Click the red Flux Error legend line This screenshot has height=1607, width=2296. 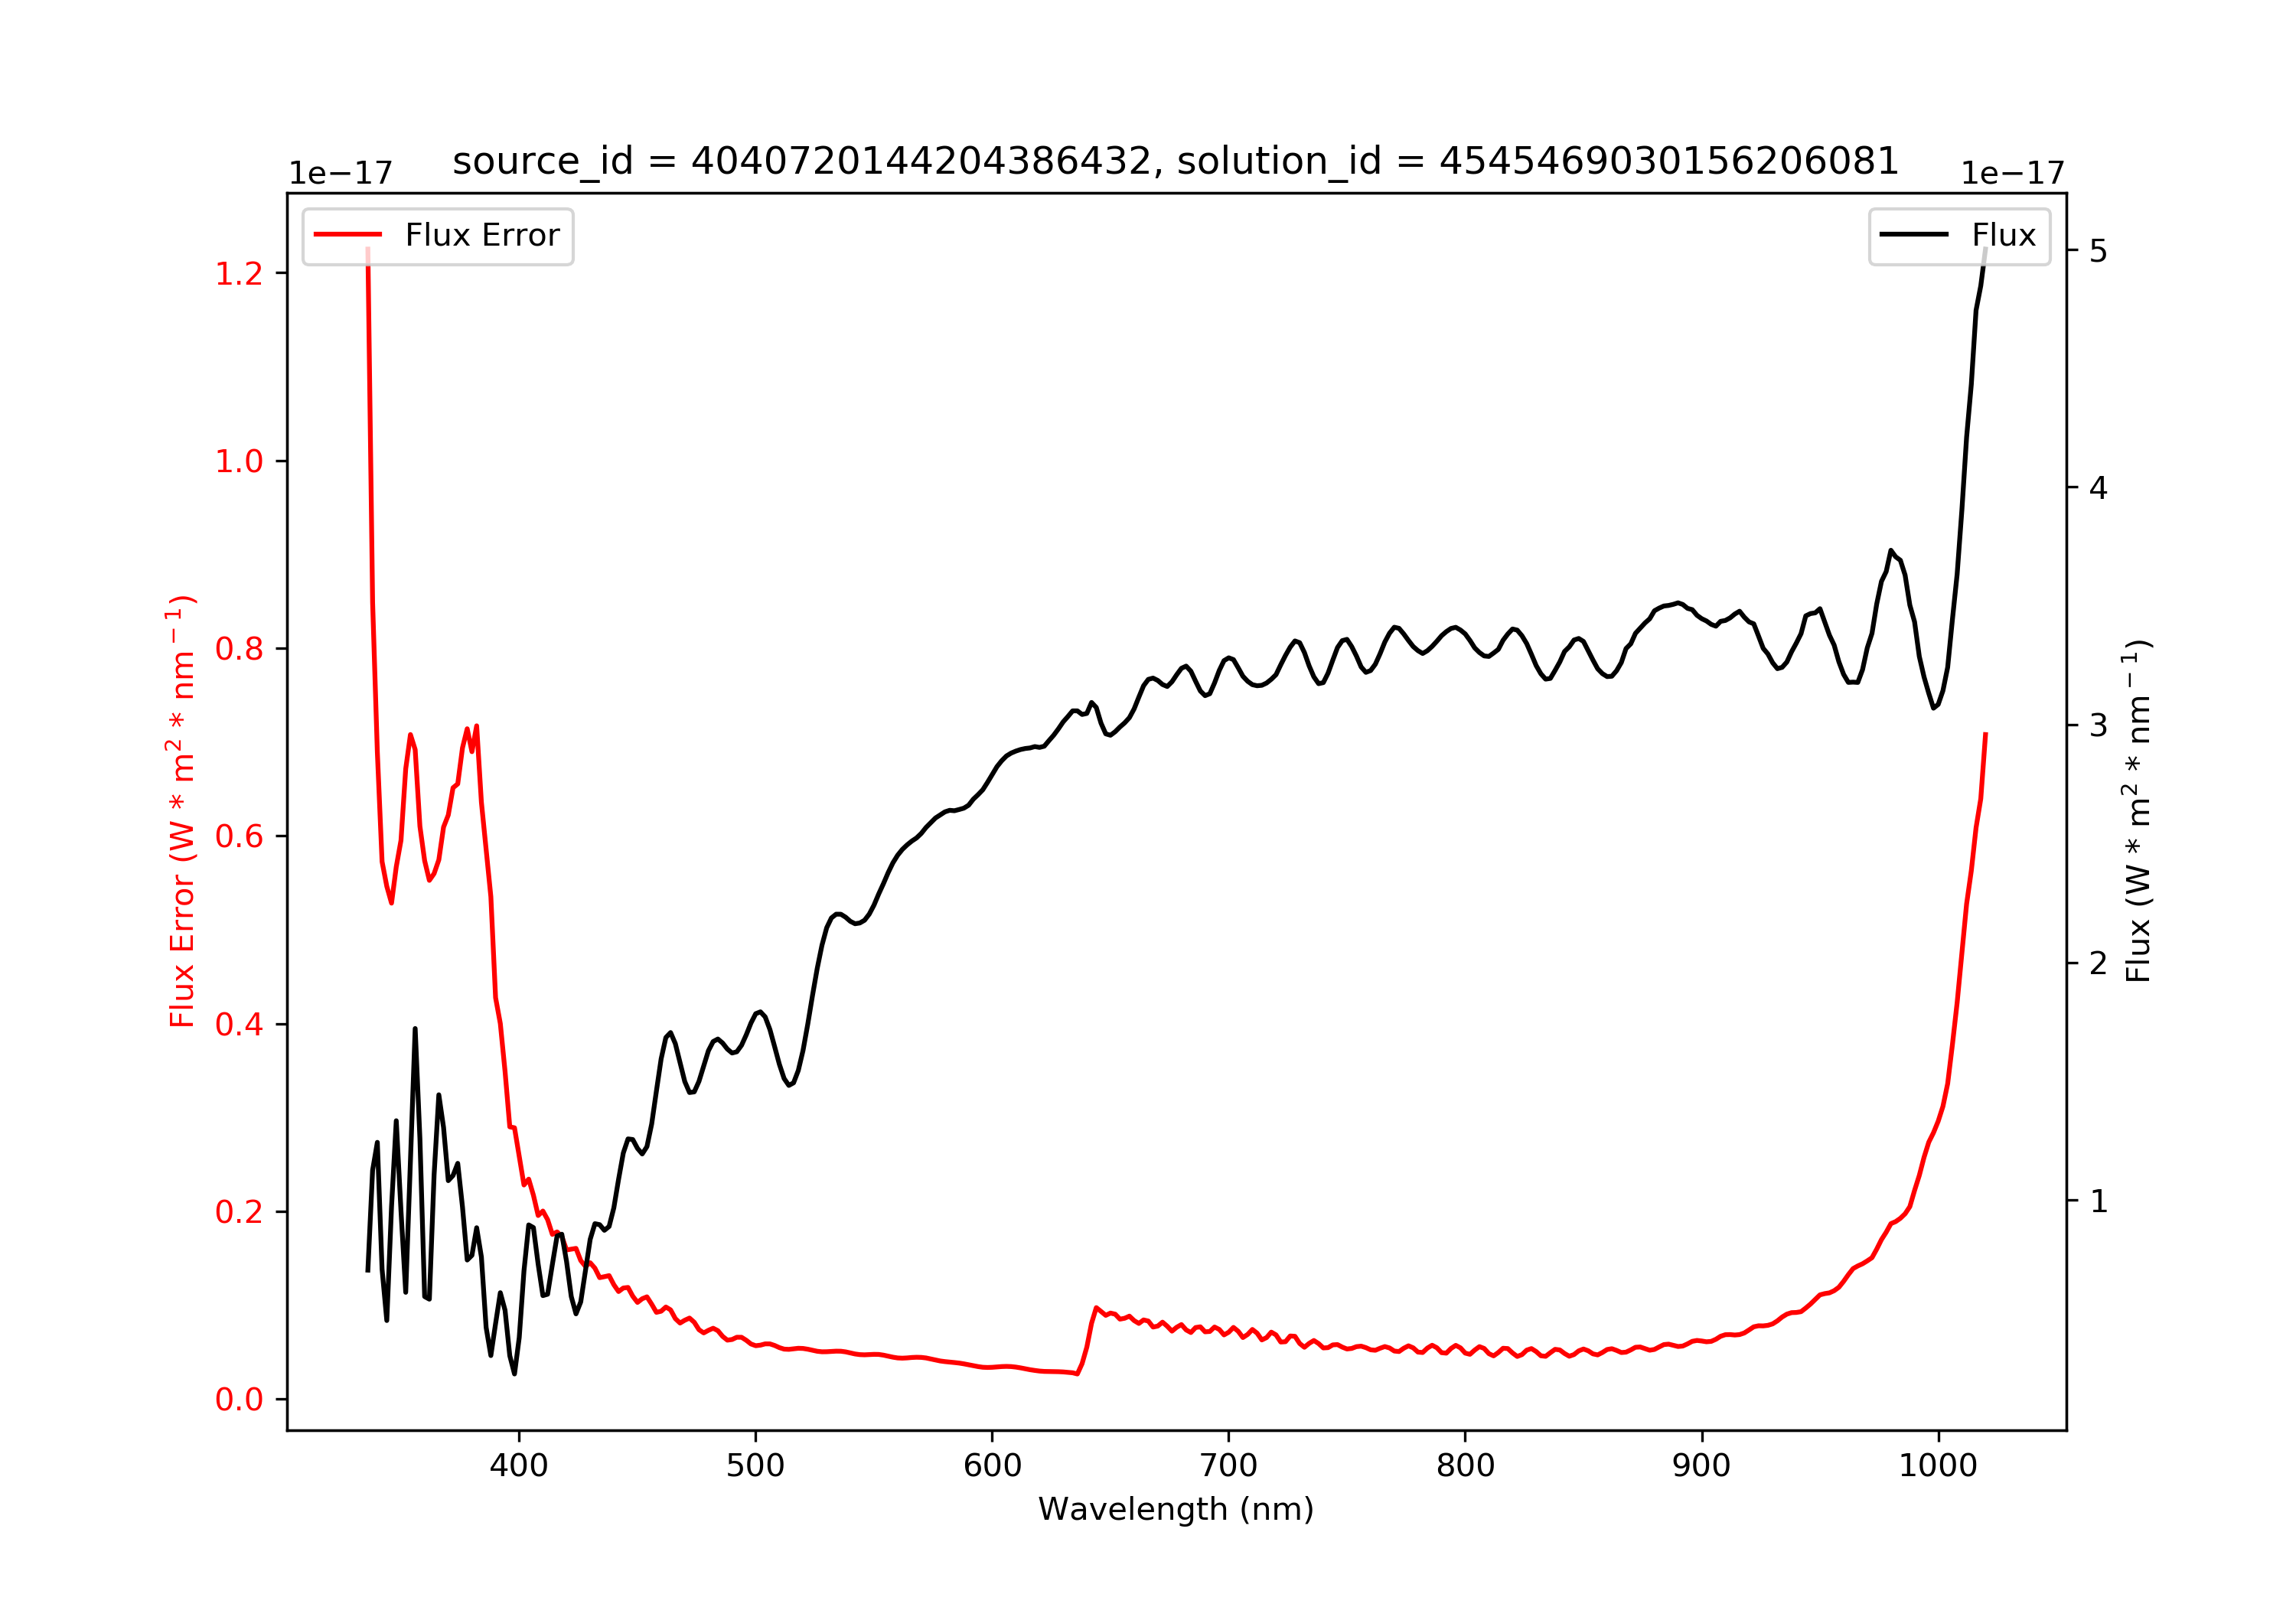coord(347,235)
